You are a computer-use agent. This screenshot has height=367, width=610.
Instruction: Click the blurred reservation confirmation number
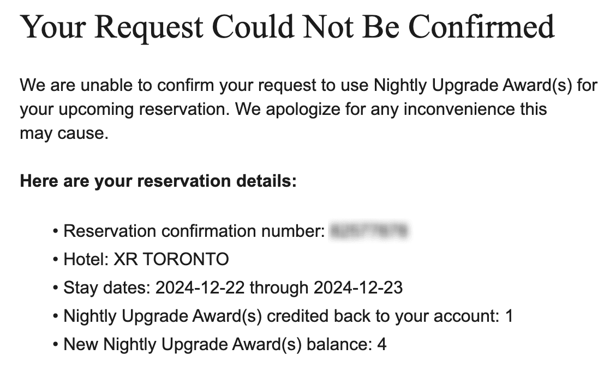pos(369,231)
